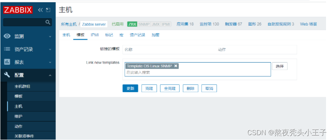Switch to the 资产记录 tab
The image size is (332, 140).
pos(138,35)
